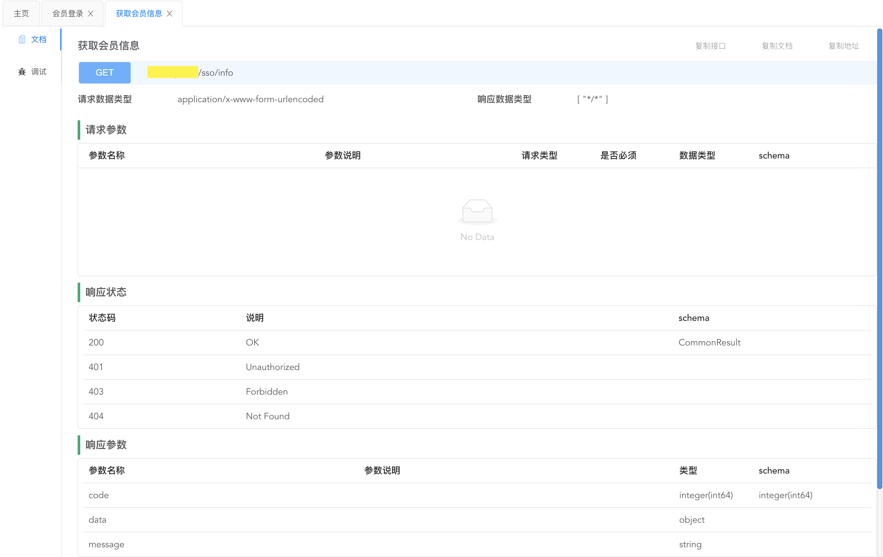Close the 会员登录 tab

91,14
